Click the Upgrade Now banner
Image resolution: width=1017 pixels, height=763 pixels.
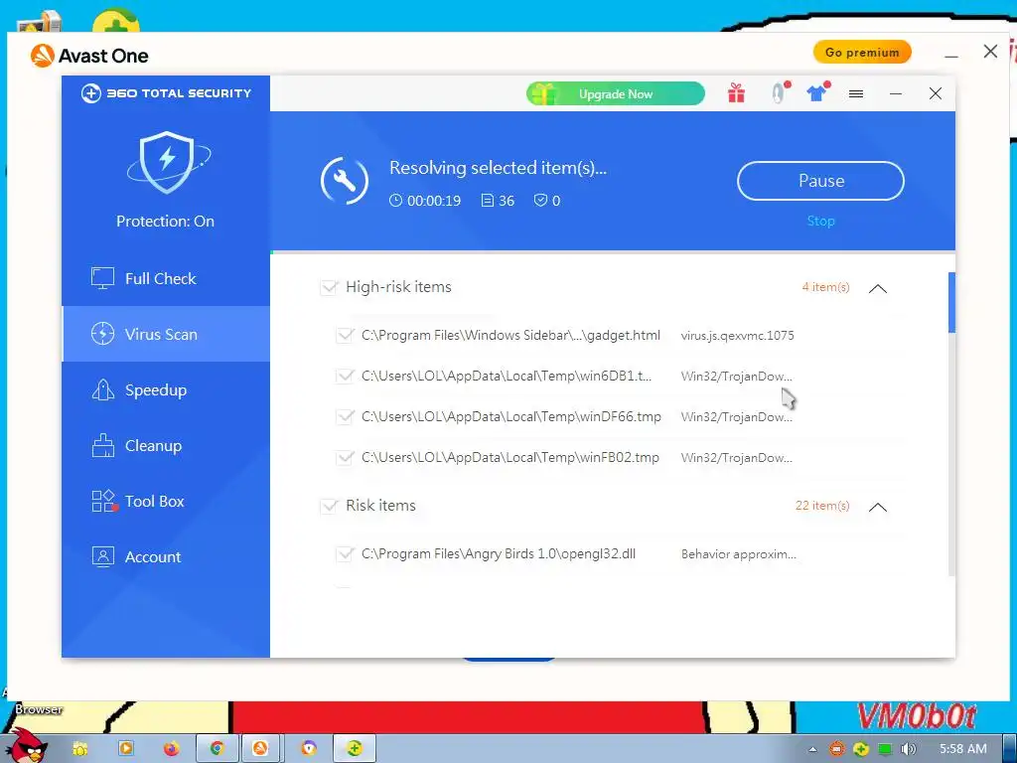click(x=616, y=94)
